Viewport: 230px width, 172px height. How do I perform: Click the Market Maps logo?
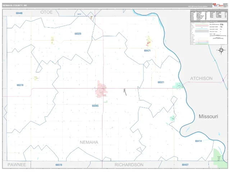217,5
